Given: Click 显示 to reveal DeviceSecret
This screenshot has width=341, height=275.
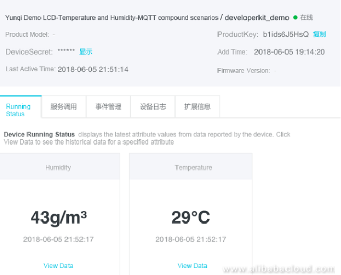Looking at the screenshot, I should pyautogui.click(x=86, y=51).
